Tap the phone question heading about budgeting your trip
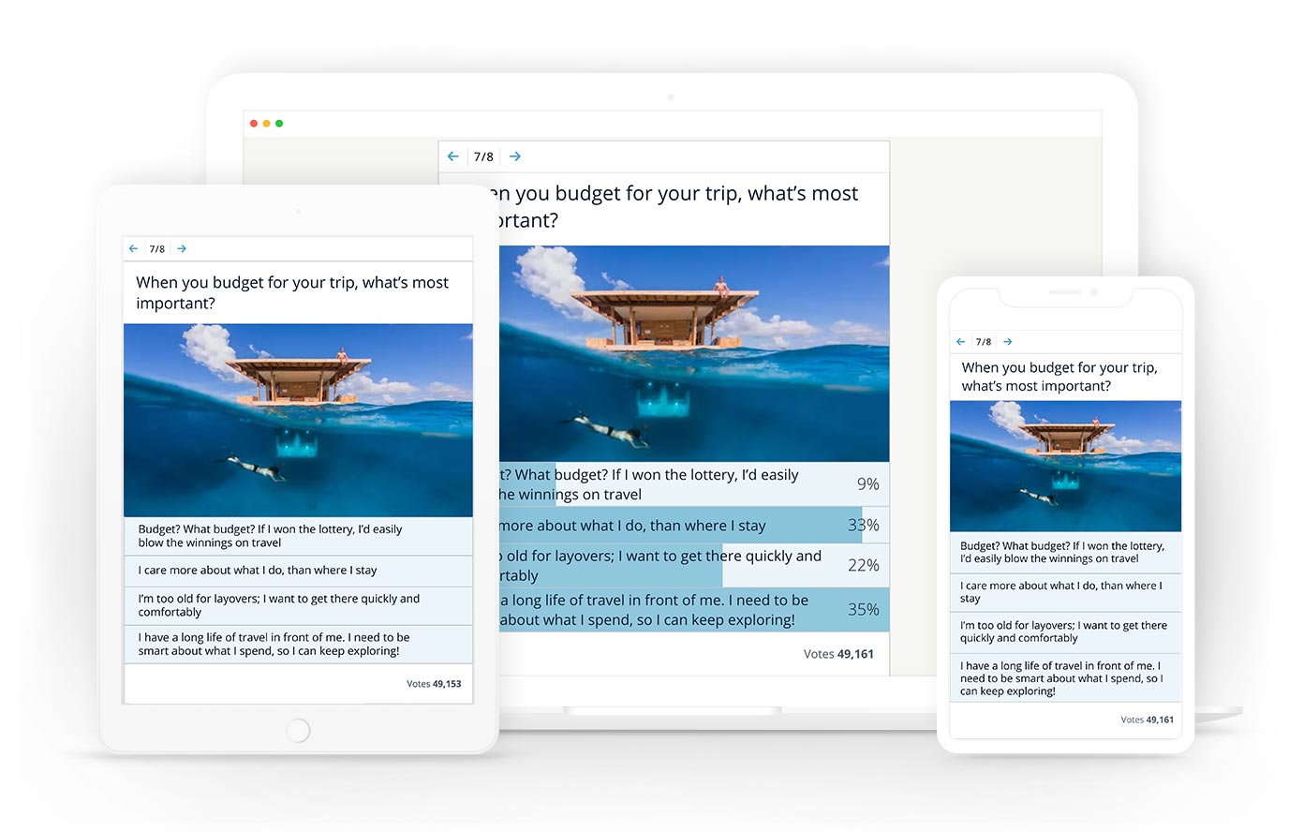This screenshot has height=832, width=1289. (1059, 377)
